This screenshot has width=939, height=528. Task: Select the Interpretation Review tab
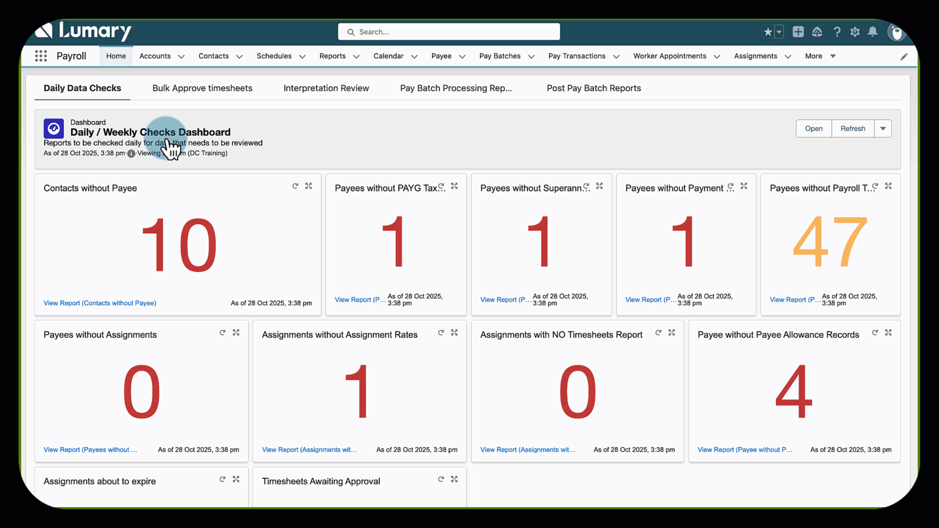point(326,88)
